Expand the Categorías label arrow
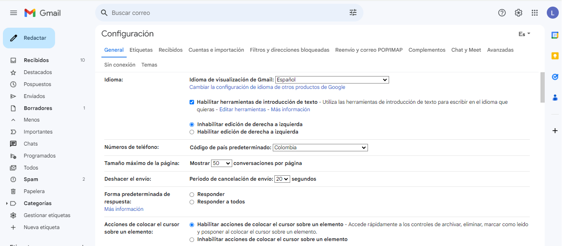Viewport: 565px width, 246px height. coord(7,203)
